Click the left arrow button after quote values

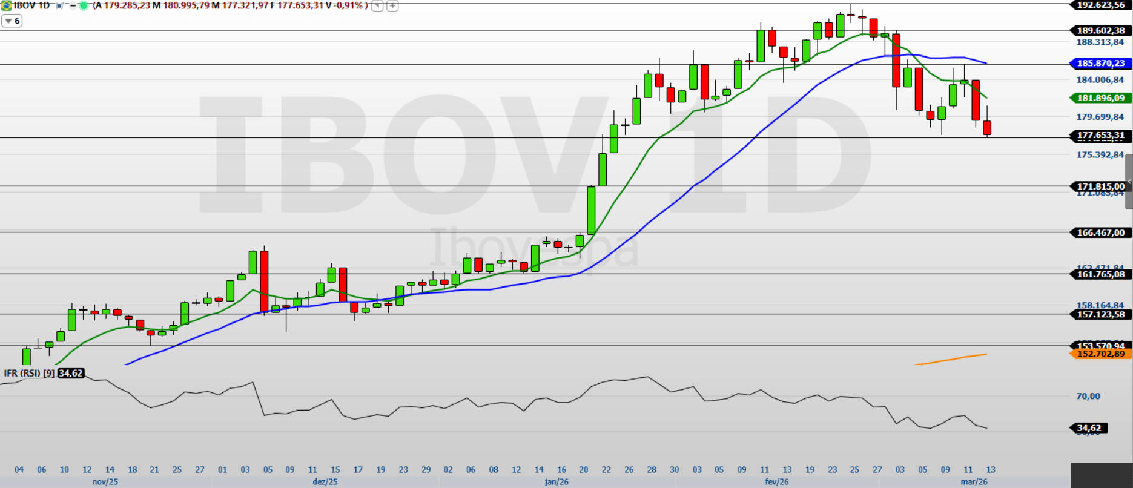tap(377, 6)
